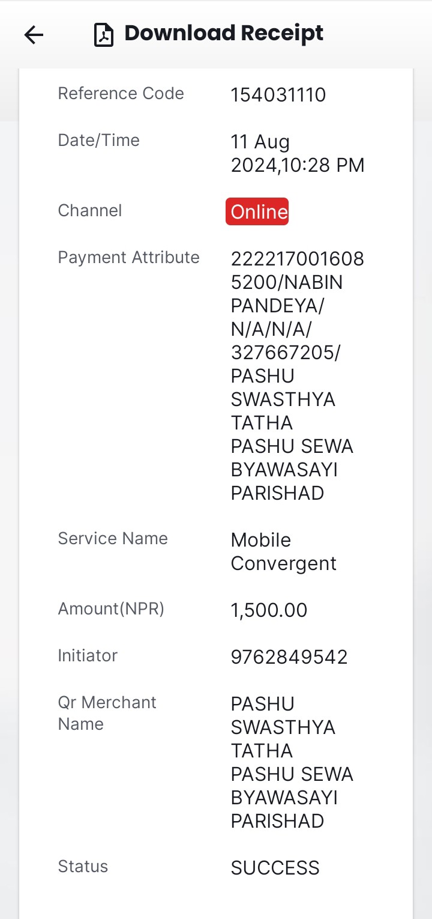The height and width of the screenshot is (919, 432).
Task: Tap the Reference Code label
Action: click(x=121, y=94)
